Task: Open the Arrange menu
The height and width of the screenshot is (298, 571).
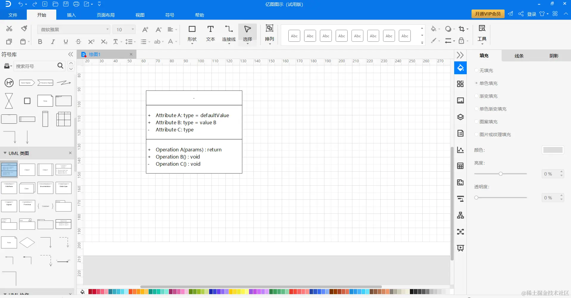Action: click(270, 34)
